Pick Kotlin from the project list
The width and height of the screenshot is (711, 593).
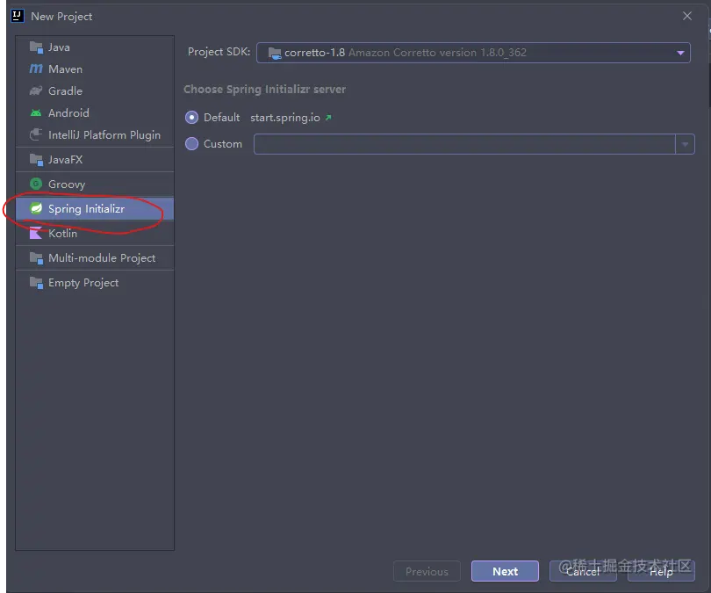pyautogui.click(x=95, y=233)
